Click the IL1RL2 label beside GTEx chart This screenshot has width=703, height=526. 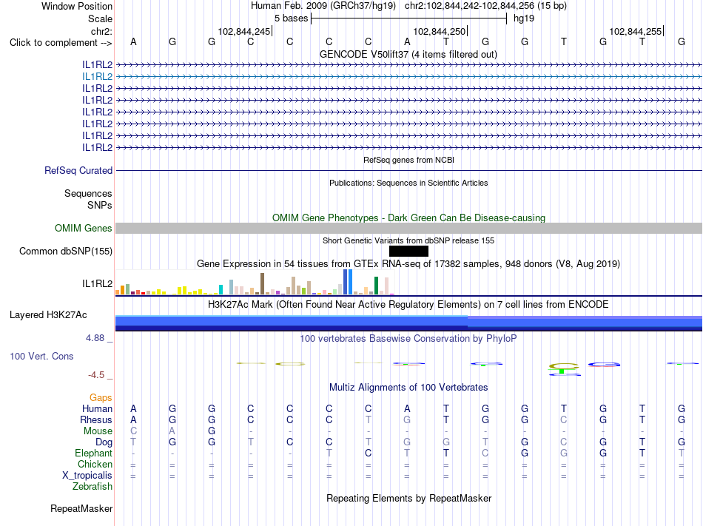97,283
